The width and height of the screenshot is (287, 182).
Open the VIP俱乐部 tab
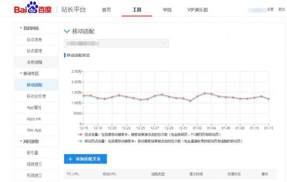click(198, 10)
